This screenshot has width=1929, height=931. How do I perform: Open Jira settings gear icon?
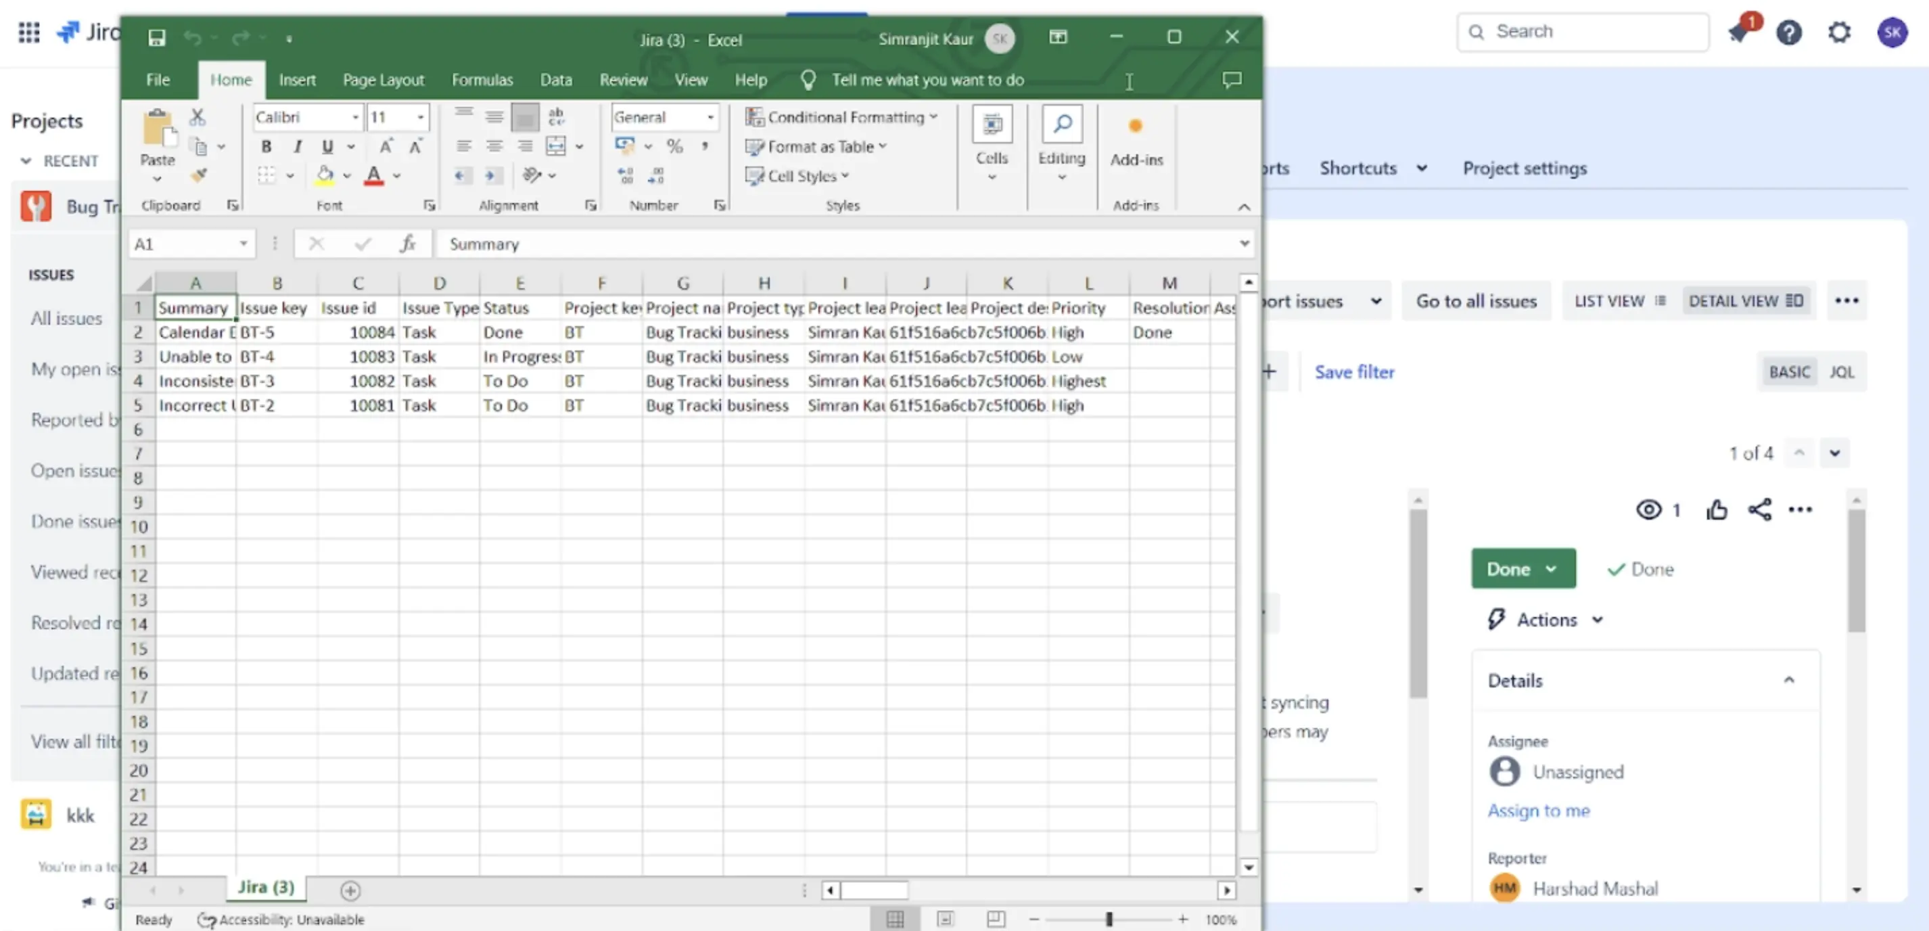(1839, 32)
